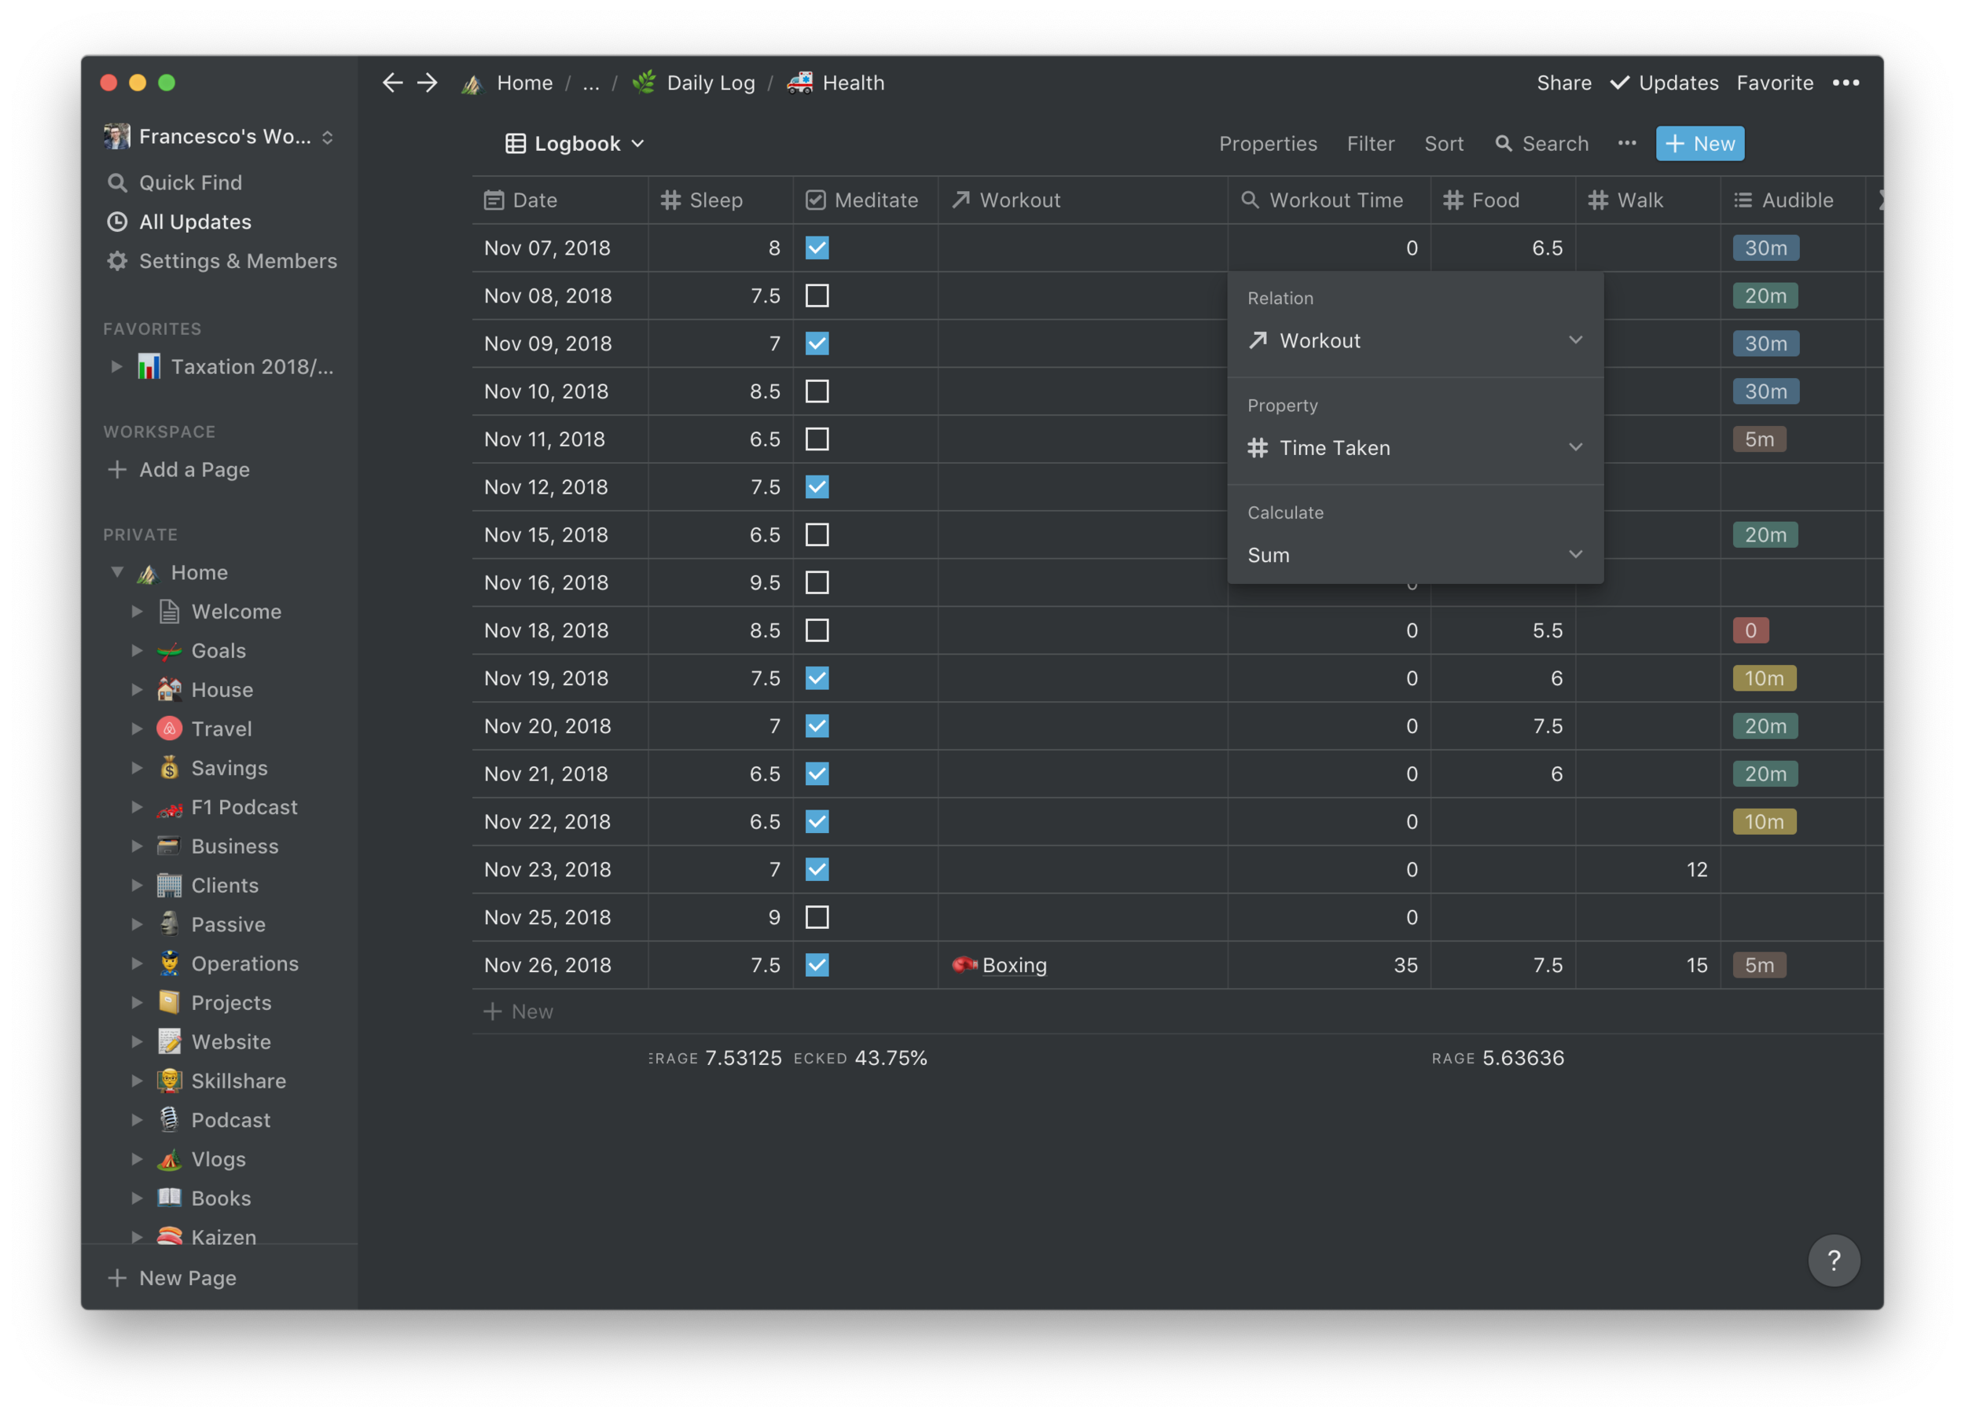Click the Logbook table view icon
The image size is (1965, 1417).
pyautogui.click(x=515, y=144)
